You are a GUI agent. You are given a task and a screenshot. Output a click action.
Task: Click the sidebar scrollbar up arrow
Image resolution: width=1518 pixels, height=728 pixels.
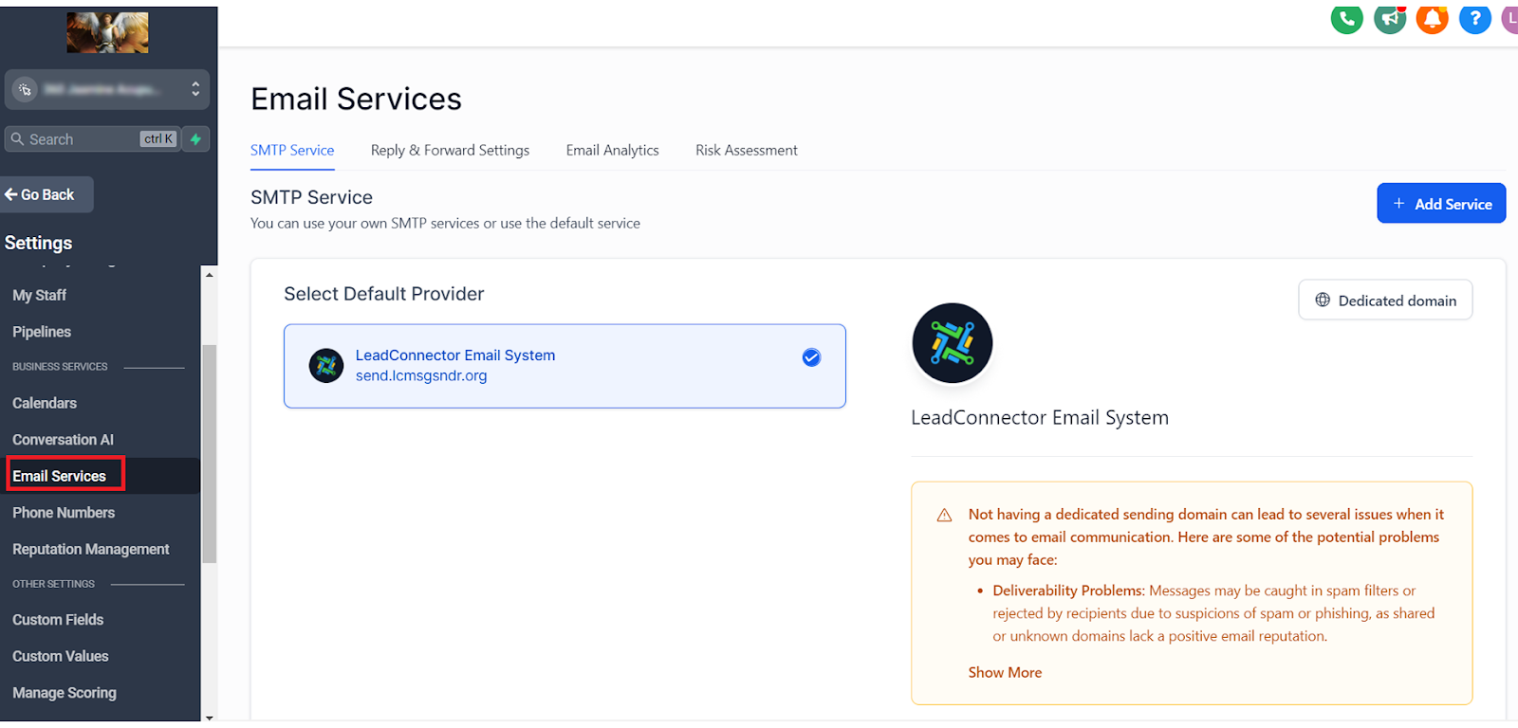click(x=209, y=275)
